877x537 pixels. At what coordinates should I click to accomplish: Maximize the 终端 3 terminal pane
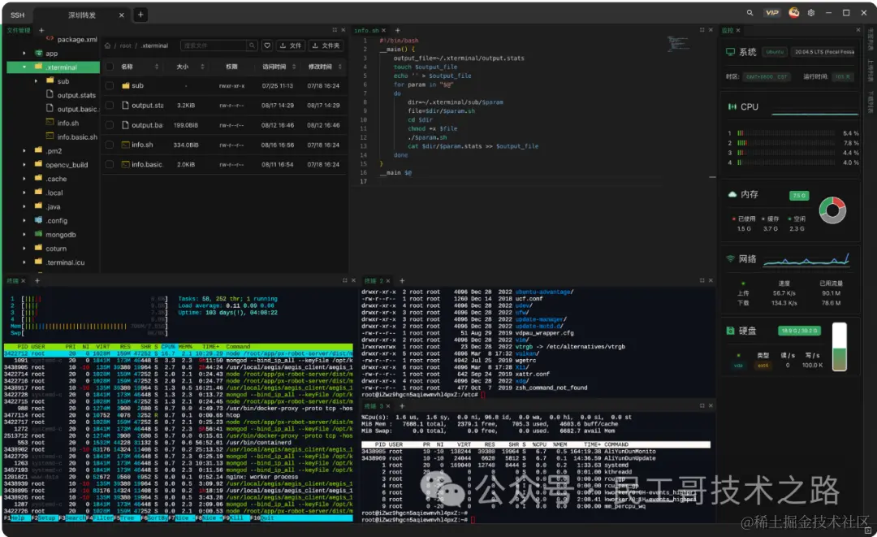point(702,405)
